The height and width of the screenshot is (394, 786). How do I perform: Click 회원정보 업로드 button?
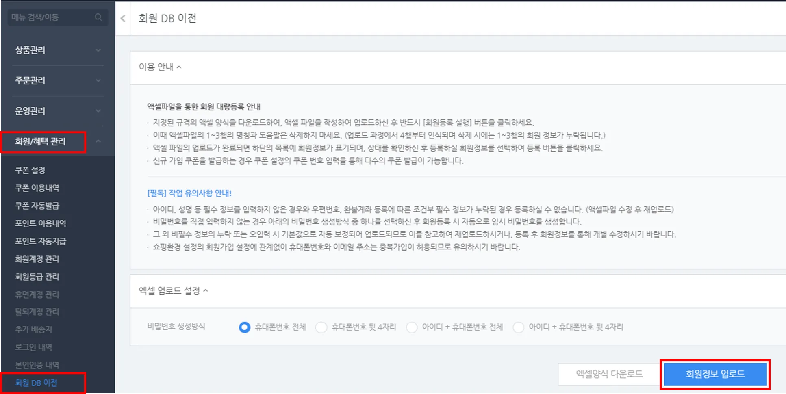(715, 374)
